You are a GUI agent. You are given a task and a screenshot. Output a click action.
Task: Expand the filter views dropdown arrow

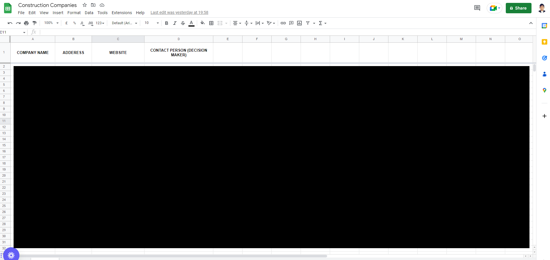pyautogui.click(x=314, y=23)
